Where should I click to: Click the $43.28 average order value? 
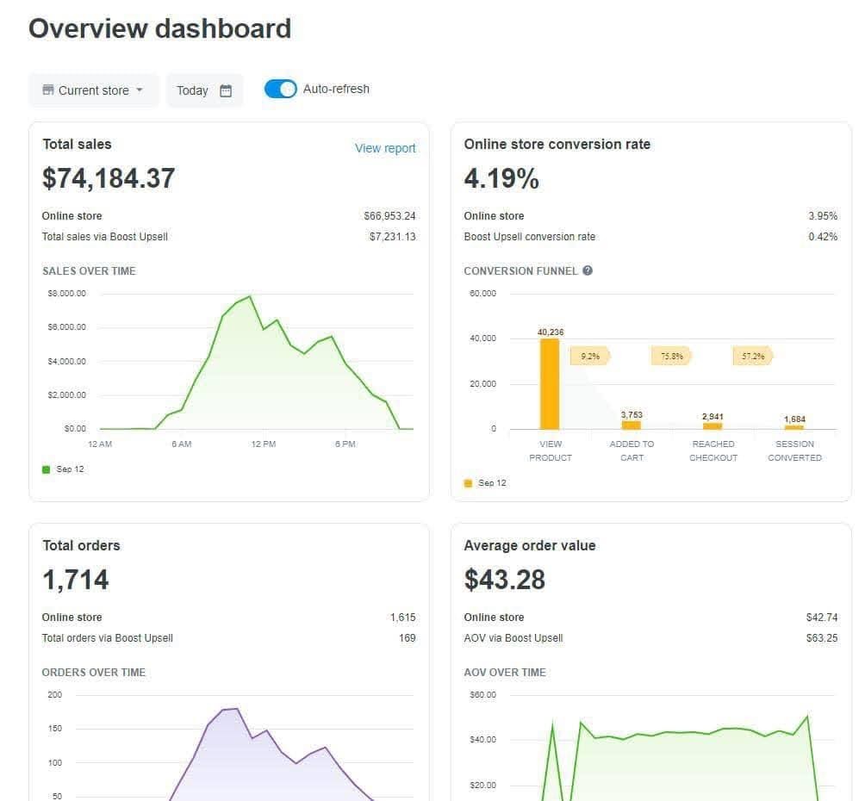505,580
